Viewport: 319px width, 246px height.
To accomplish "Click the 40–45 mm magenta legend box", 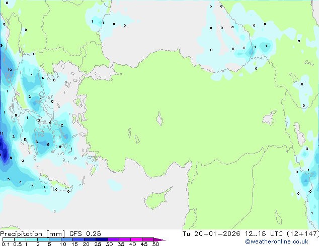I will [x=136, y=239].
